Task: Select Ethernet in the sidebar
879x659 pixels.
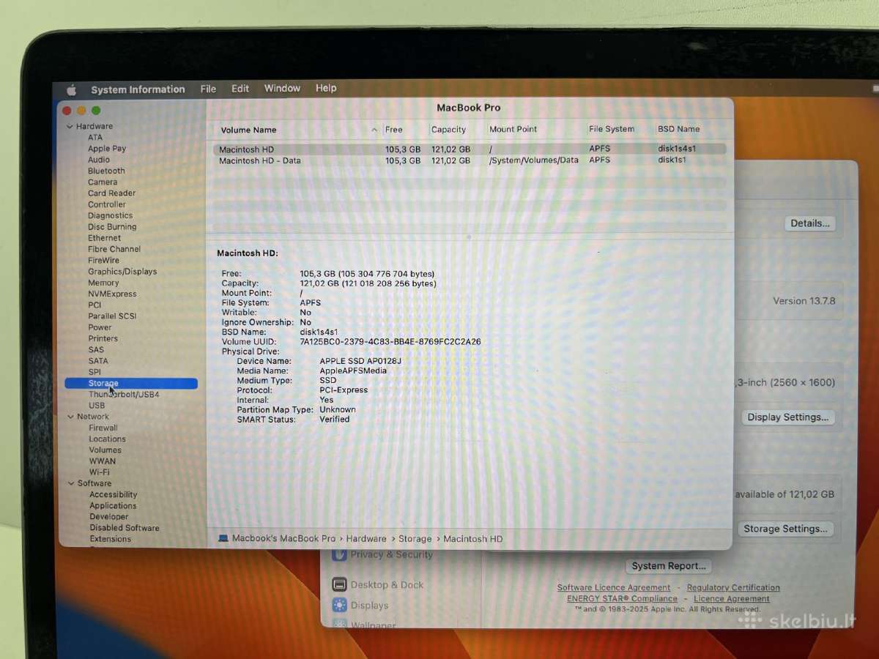Action: pyautogui.click(x=105, y=238)
